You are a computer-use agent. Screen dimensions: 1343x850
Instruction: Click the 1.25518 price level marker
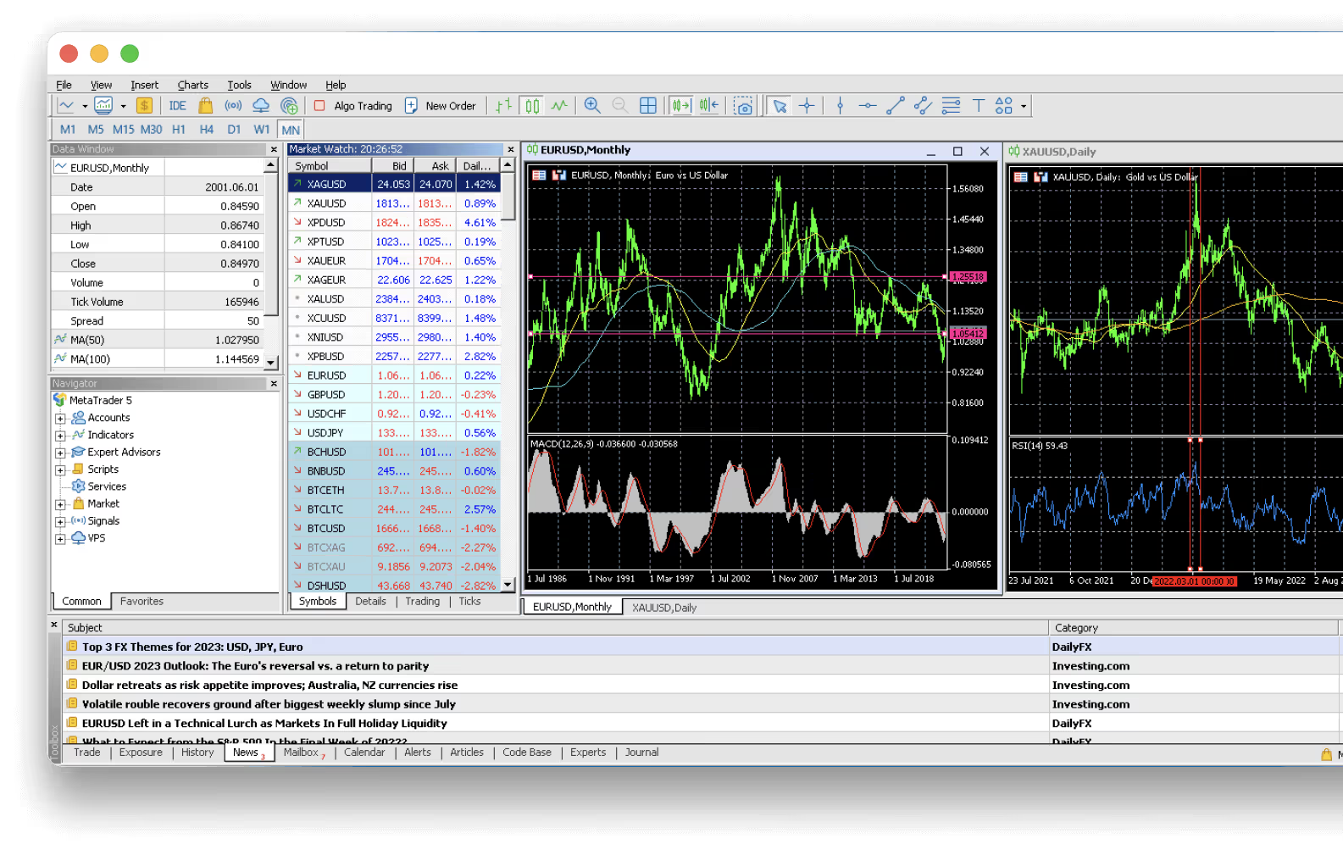(x=968, y=277)
